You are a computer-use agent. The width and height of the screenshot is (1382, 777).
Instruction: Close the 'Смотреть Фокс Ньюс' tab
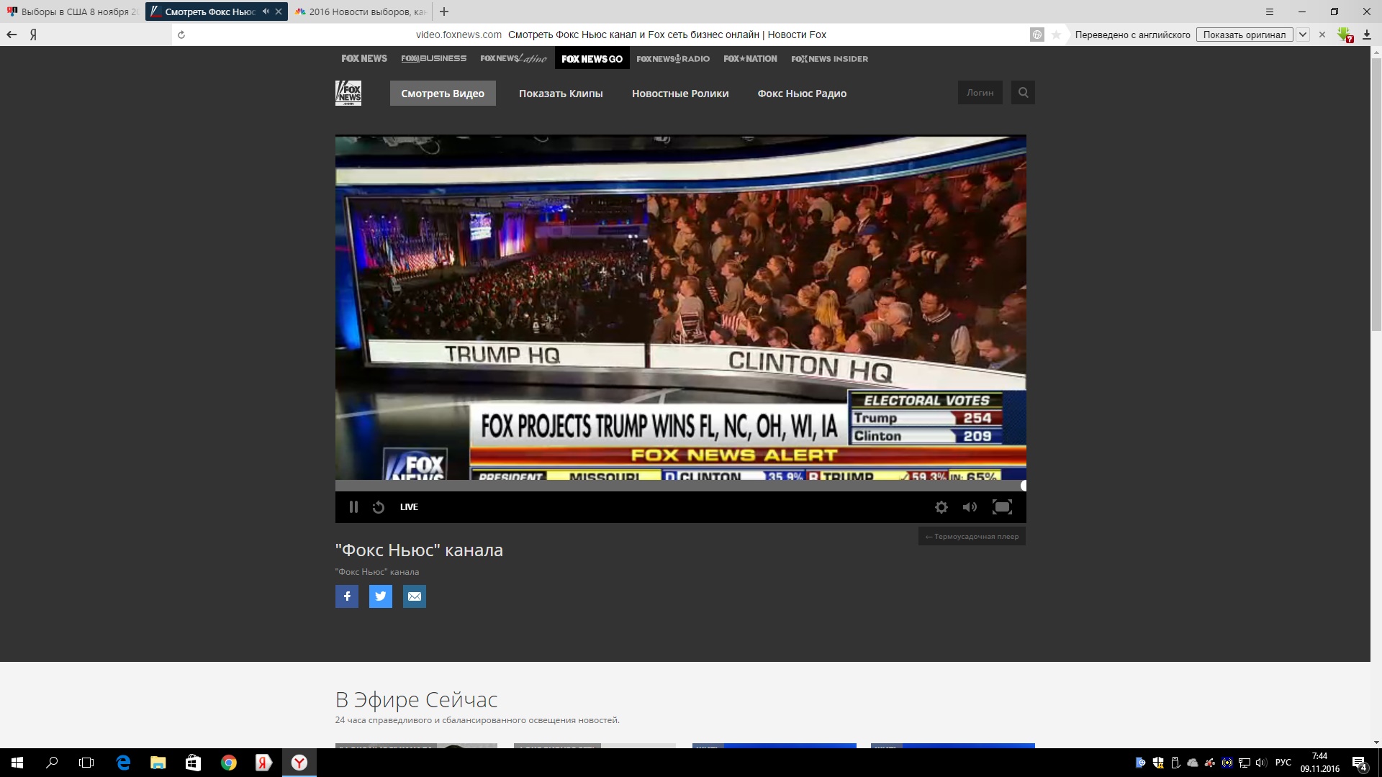279,12
